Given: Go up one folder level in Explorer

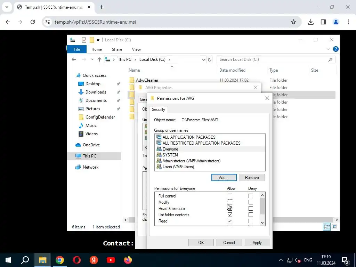Looking at the screenshot, I should pyautogui.click(x=99, y=59).
